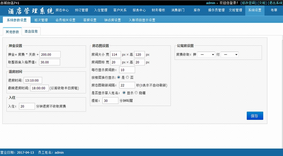The image size is (283, 156).
Task: Open the 客户关系 menu
Action: (x=120, y=10)
